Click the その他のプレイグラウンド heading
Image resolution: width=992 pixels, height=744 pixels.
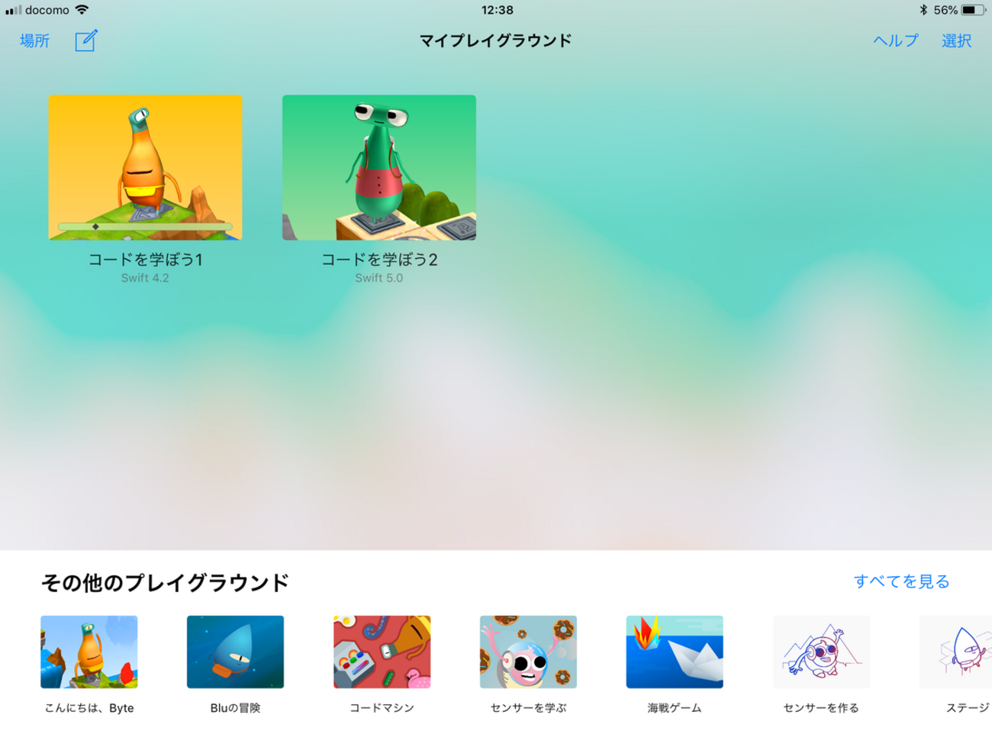[165, 583]
